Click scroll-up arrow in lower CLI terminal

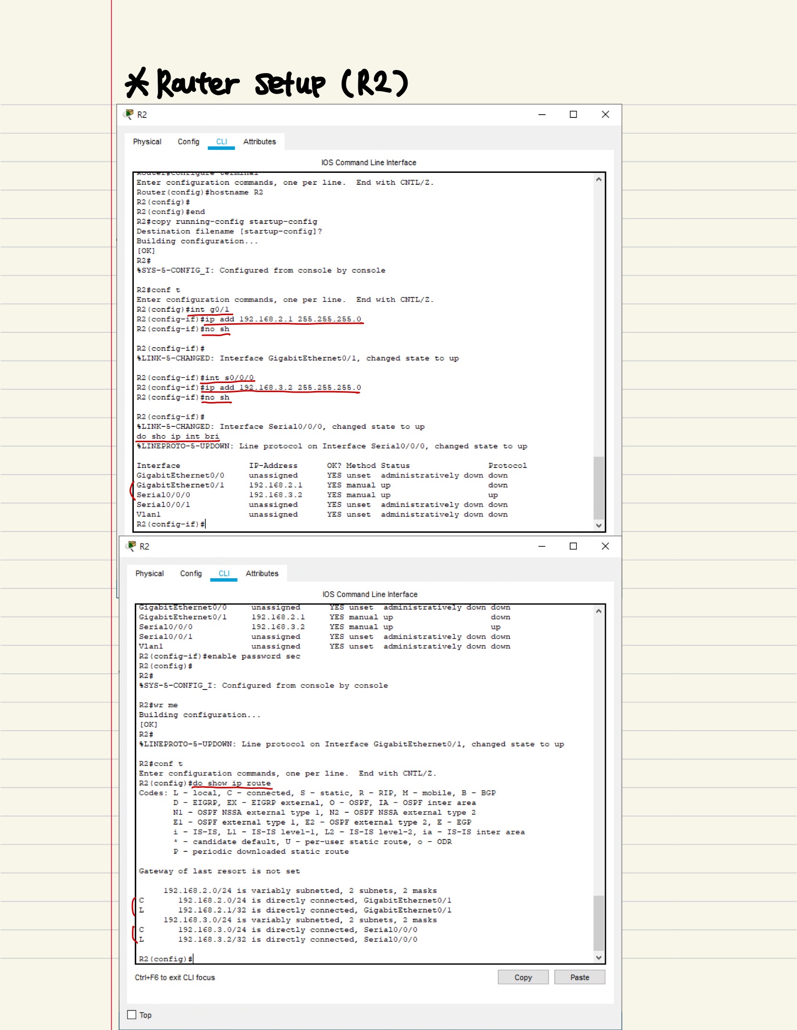(x=599, y=611)
